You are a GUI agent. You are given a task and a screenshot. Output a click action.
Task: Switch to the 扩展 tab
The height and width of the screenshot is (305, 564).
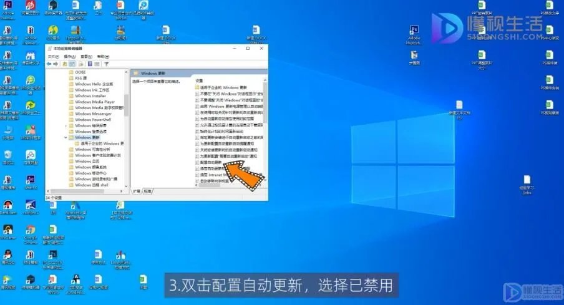(137, 191)
